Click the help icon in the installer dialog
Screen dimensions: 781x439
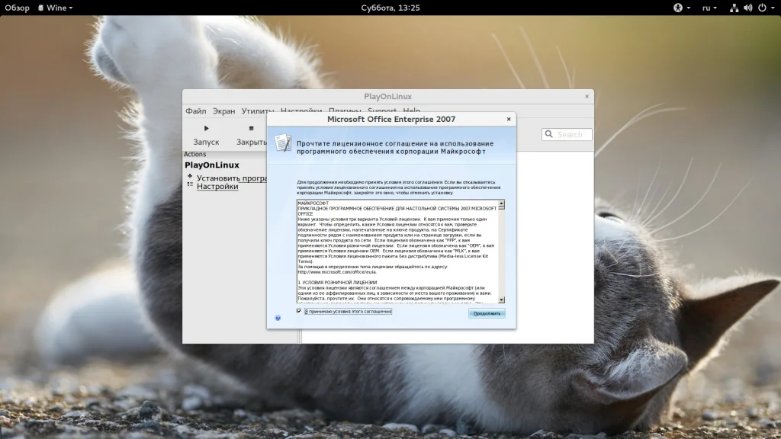coord(278,317)
